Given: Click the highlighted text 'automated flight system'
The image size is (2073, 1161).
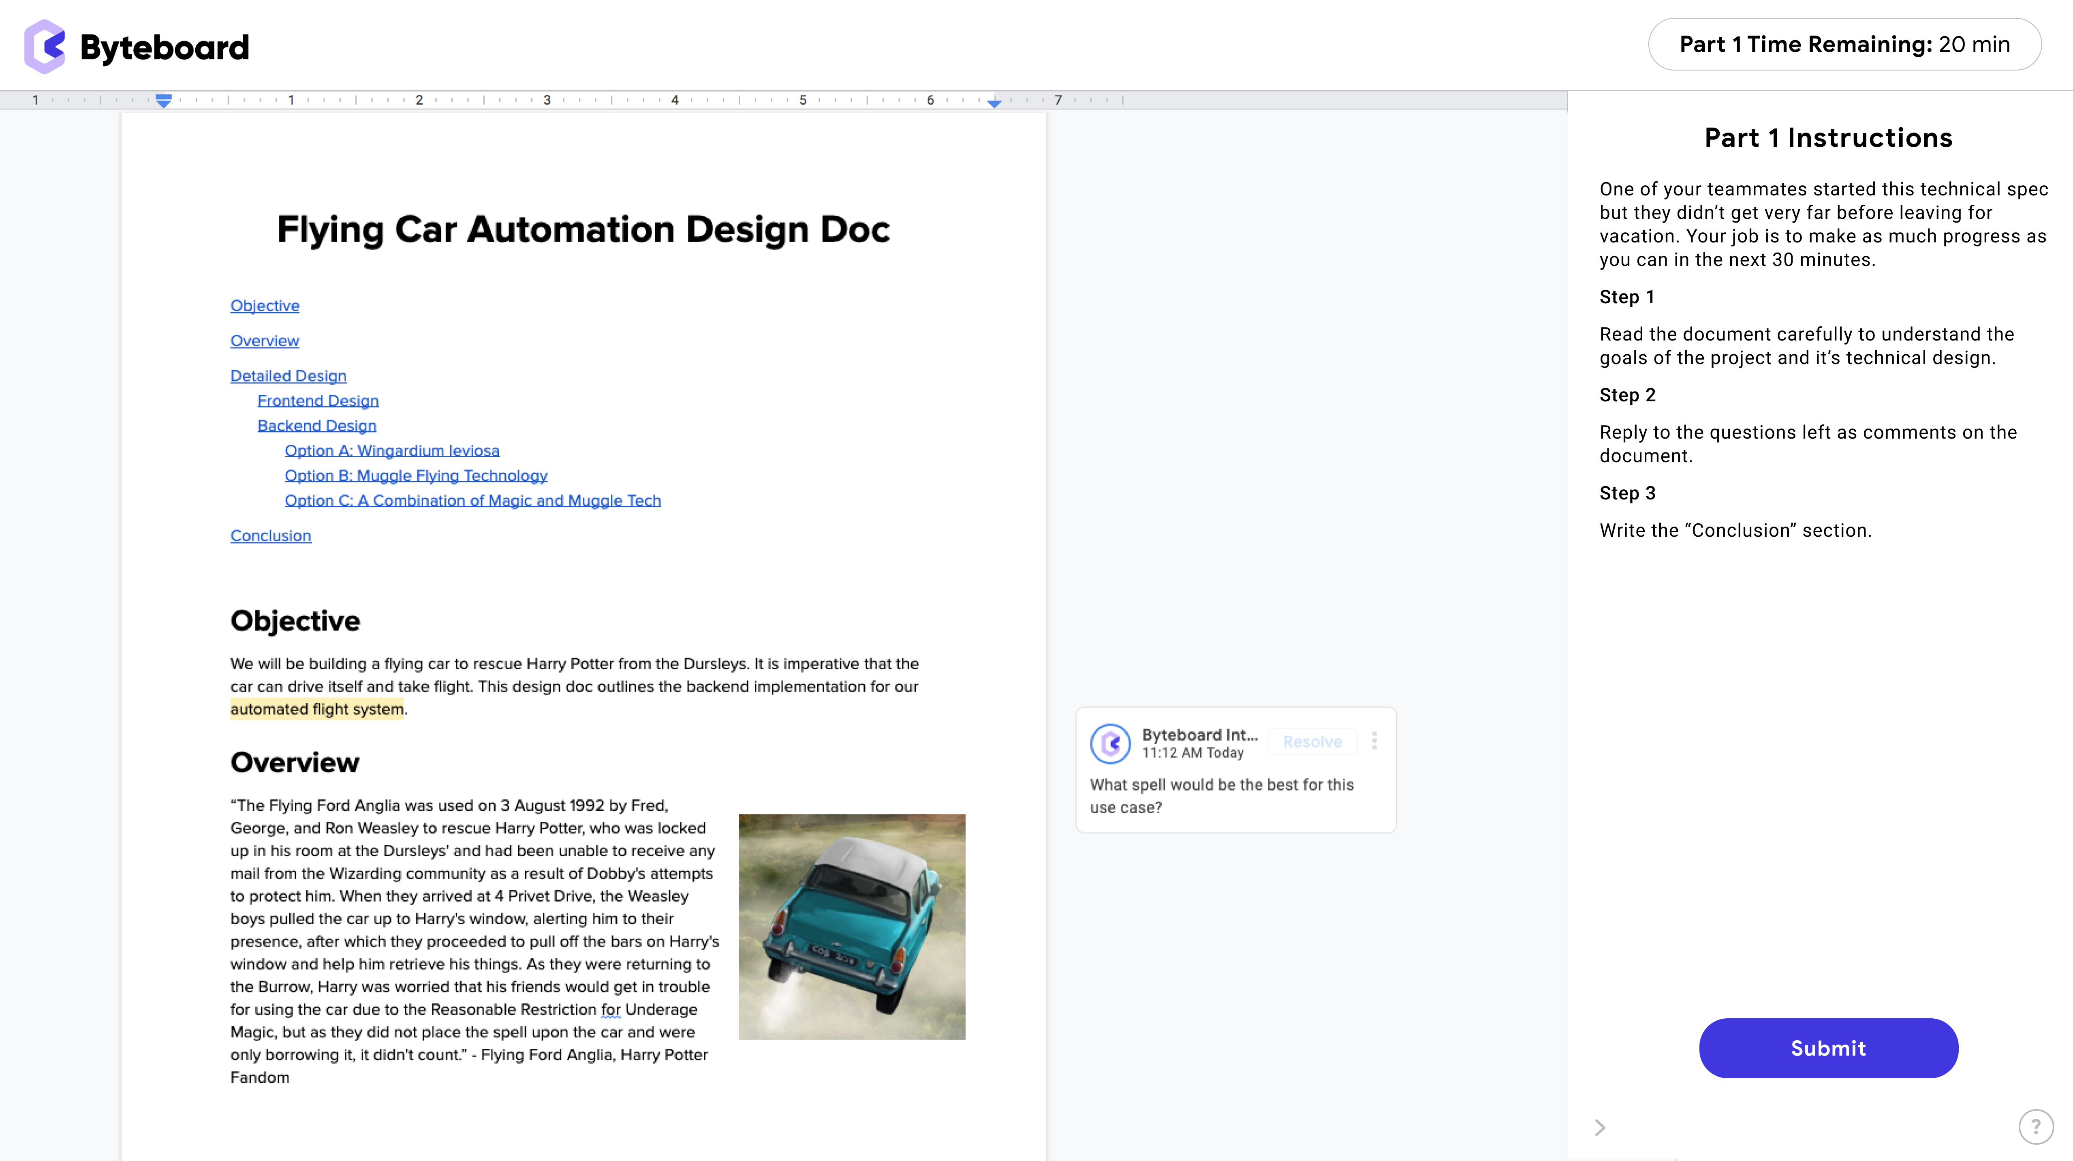Looking at the screenshot, I should pyautogui.click(x=316, y=709).
